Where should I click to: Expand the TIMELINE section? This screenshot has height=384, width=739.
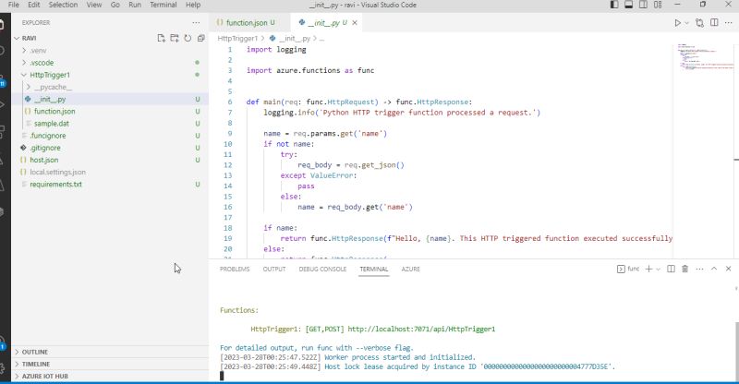click(109, 365)
